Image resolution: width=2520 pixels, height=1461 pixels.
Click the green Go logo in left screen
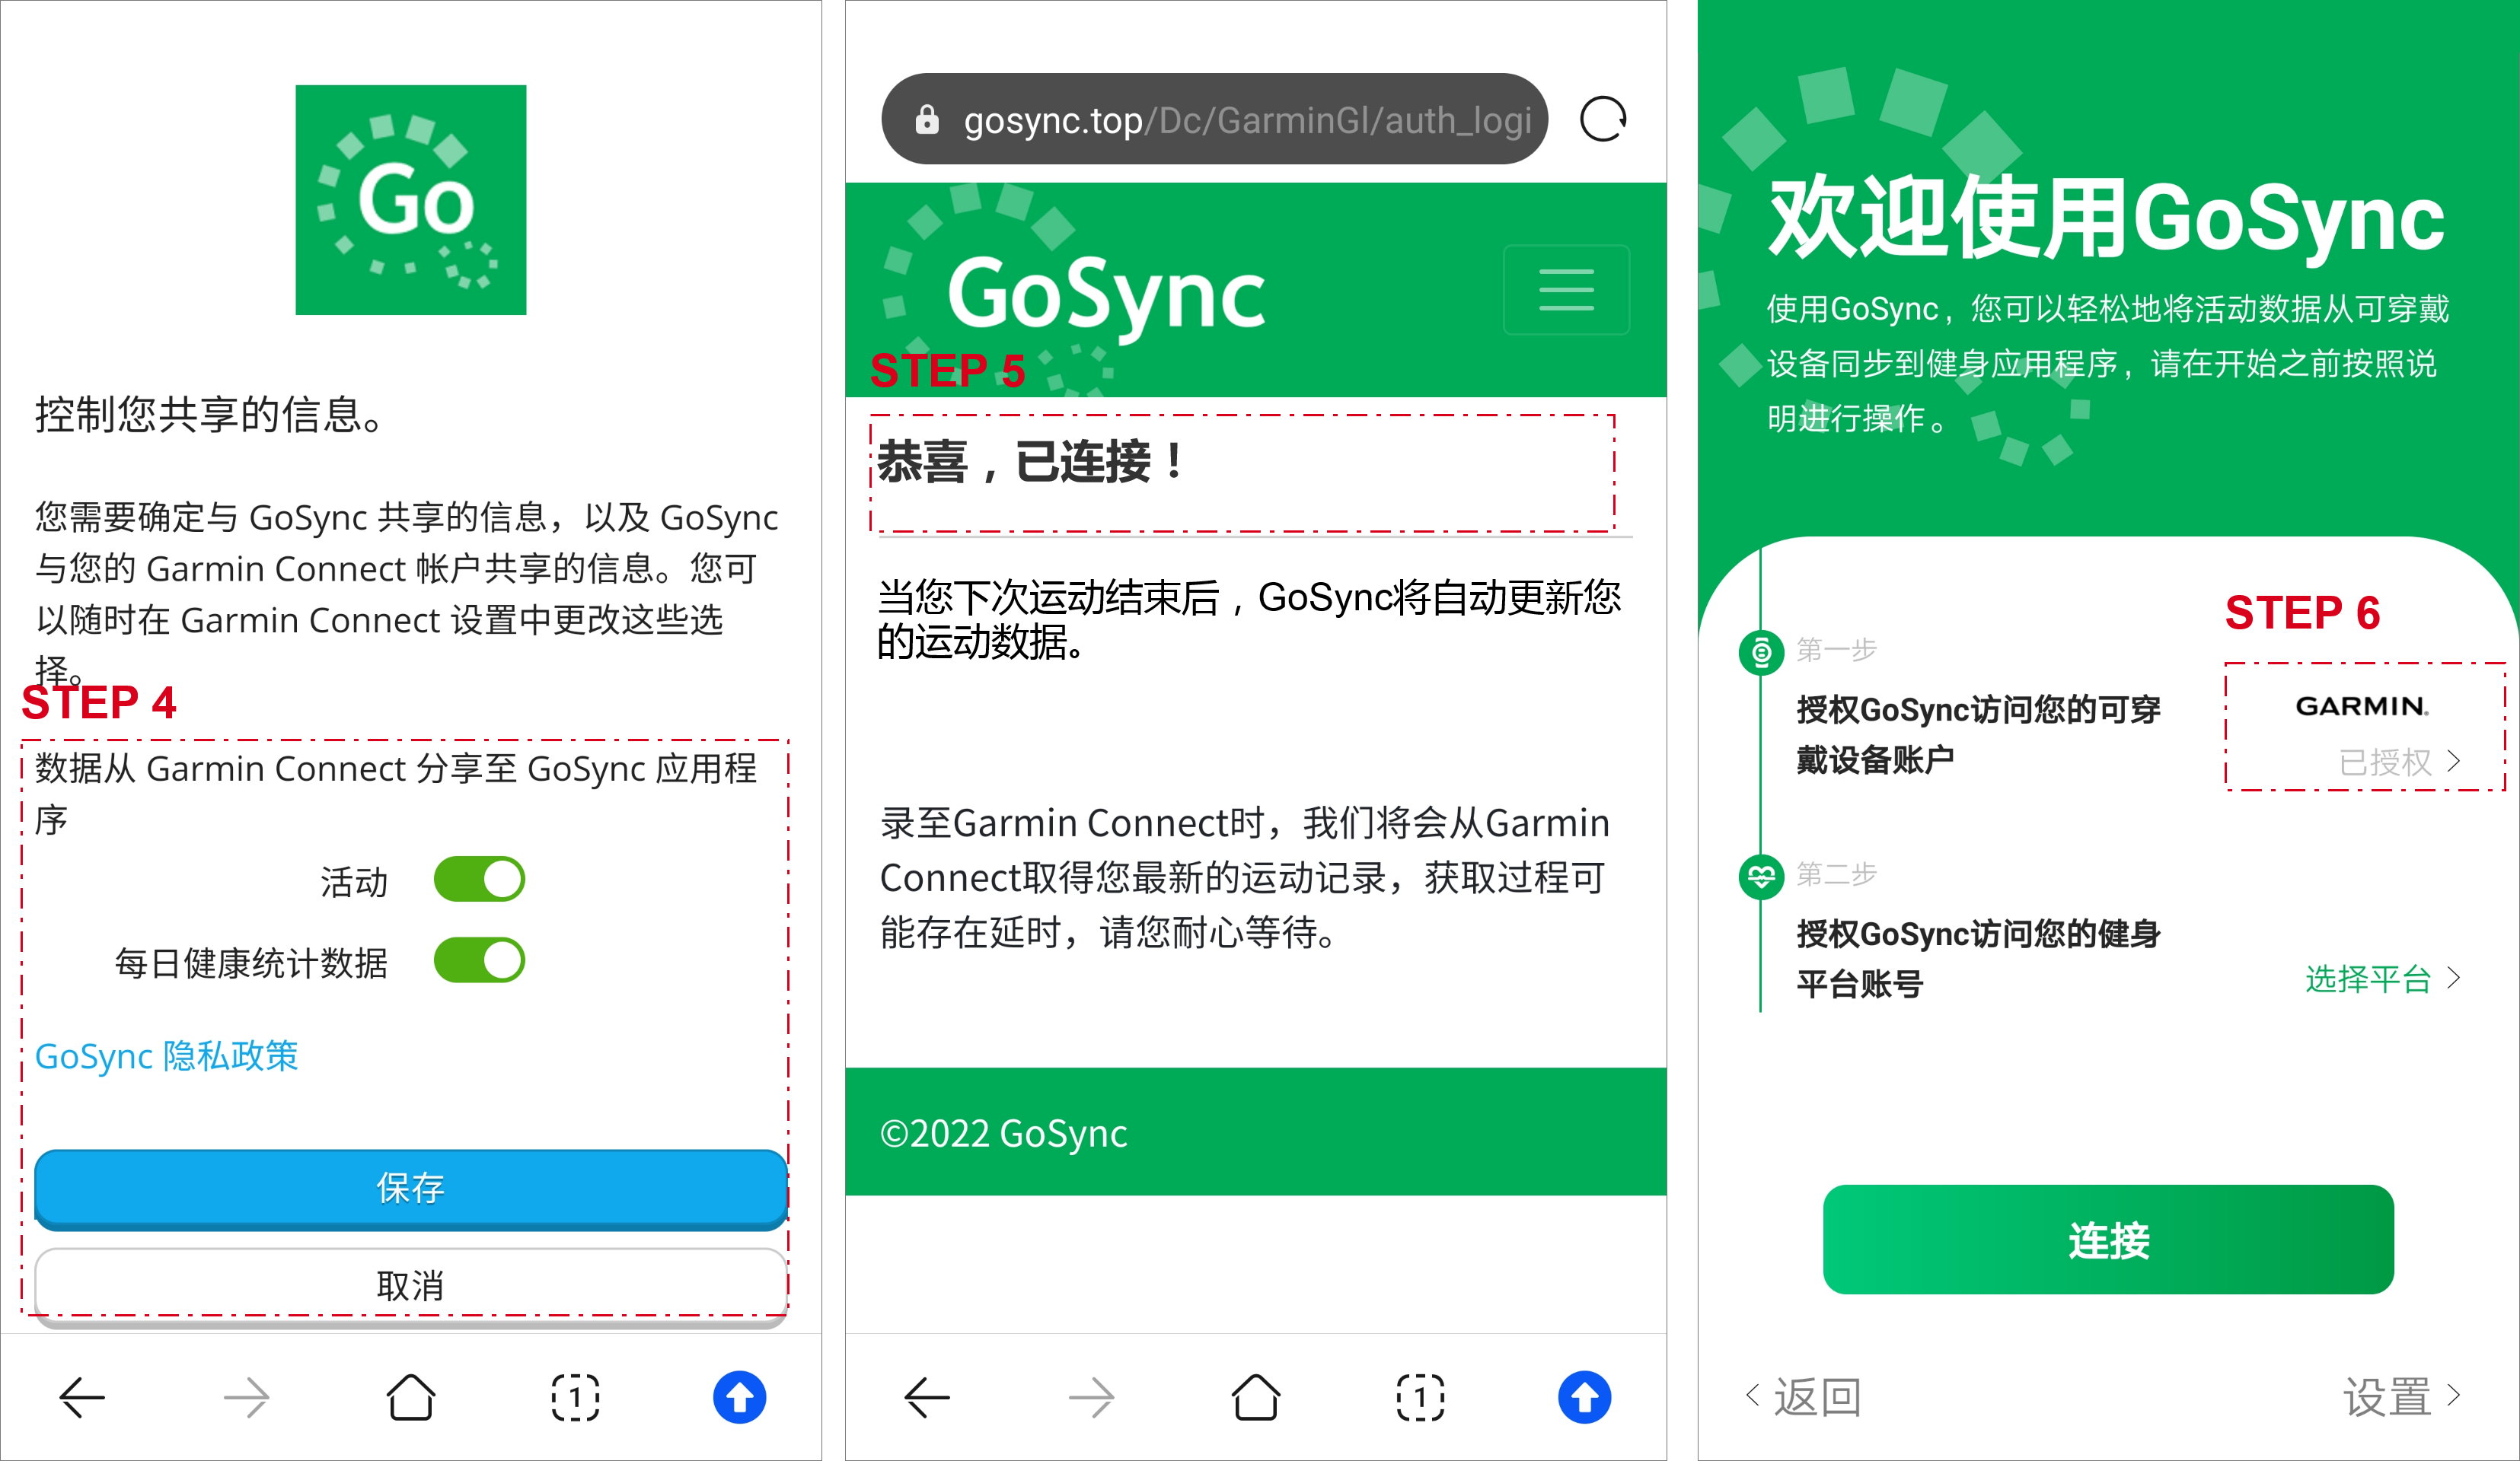click(x=410, y=200)
